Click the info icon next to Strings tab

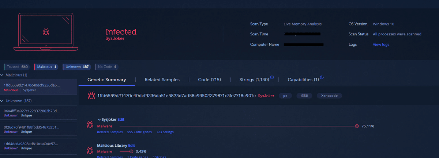click(272, 77)
